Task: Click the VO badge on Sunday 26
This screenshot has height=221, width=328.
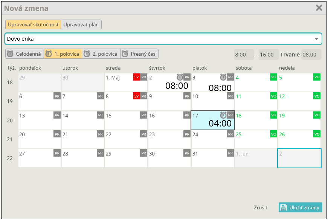Action: click(317, 134)
